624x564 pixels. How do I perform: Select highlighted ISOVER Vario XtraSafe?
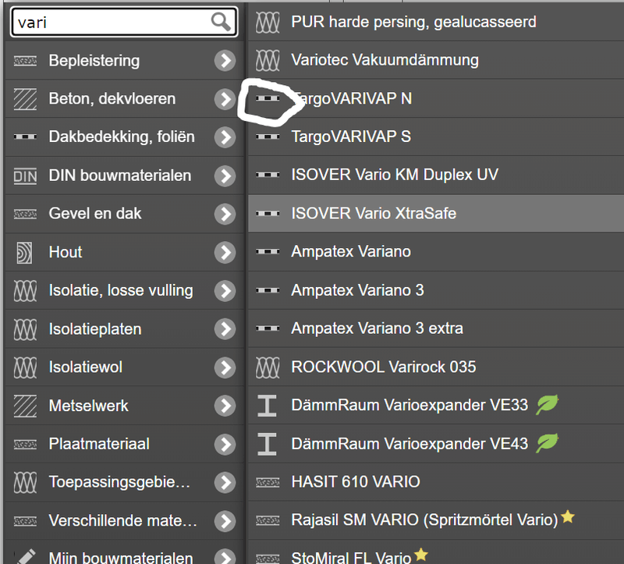point(436,213)
